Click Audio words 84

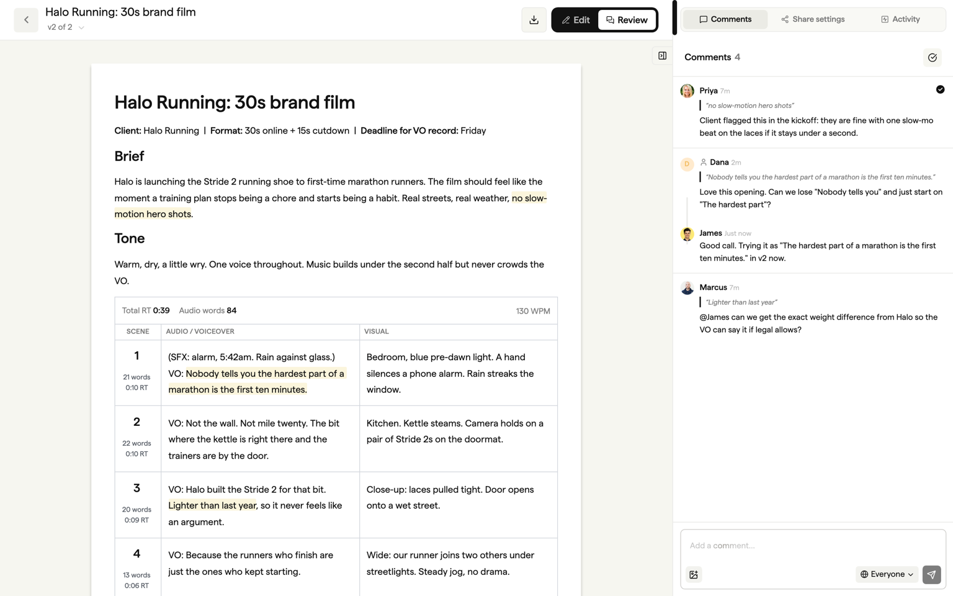208,310
